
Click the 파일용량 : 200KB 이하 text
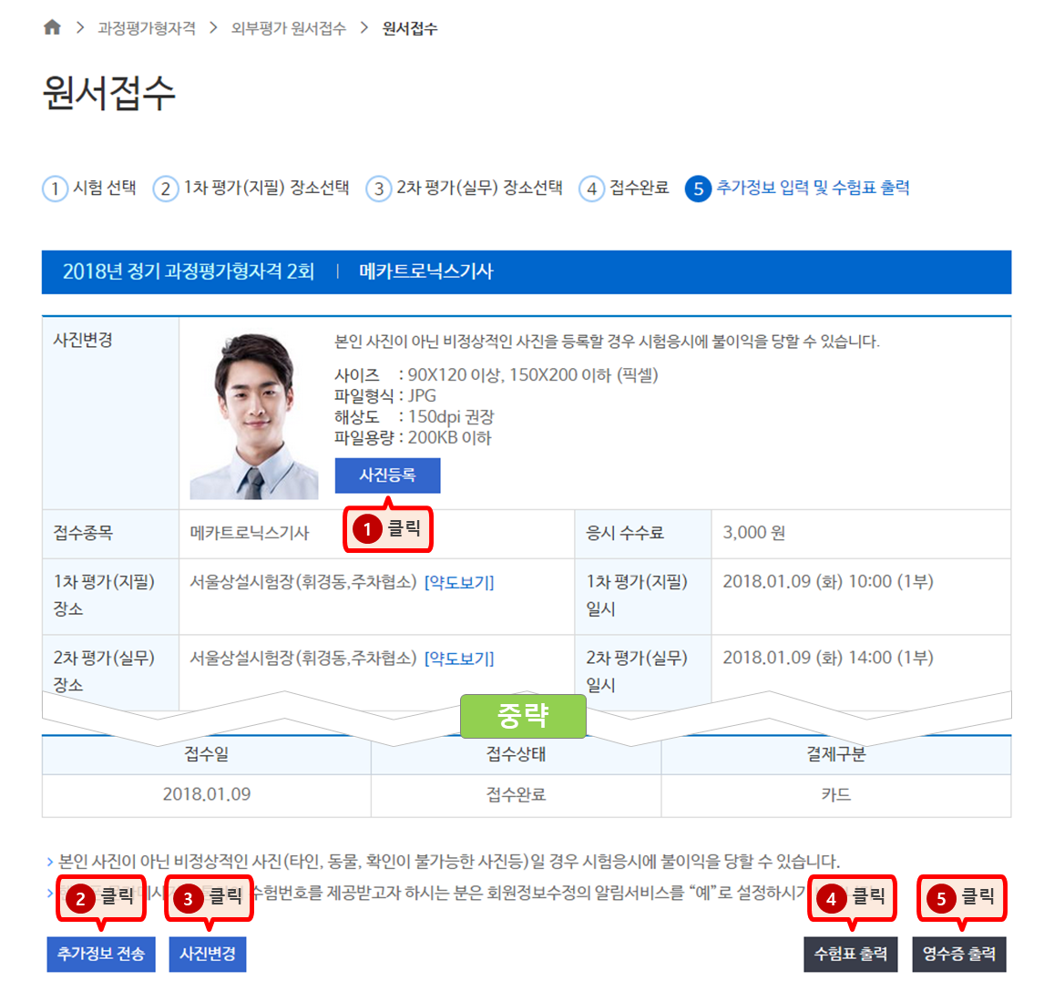click(x=413, y=438)
